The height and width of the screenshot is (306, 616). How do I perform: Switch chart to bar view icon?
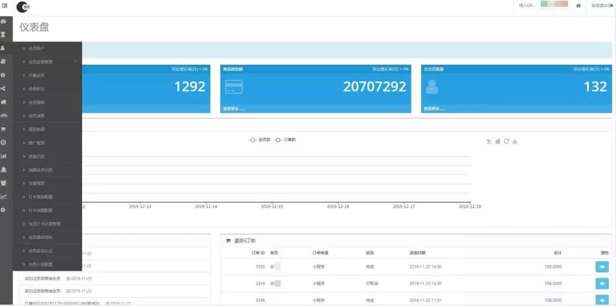(497, 141)
